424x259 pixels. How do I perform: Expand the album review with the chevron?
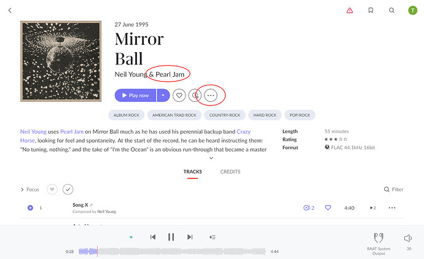tap(211, 158)
